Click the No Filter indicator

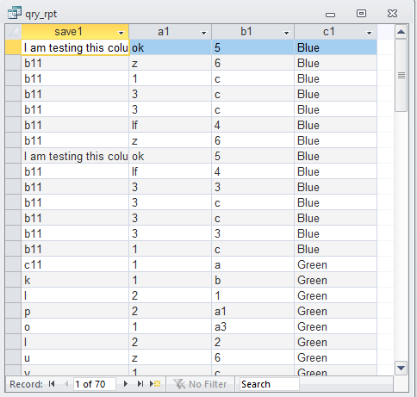(201, 384)
